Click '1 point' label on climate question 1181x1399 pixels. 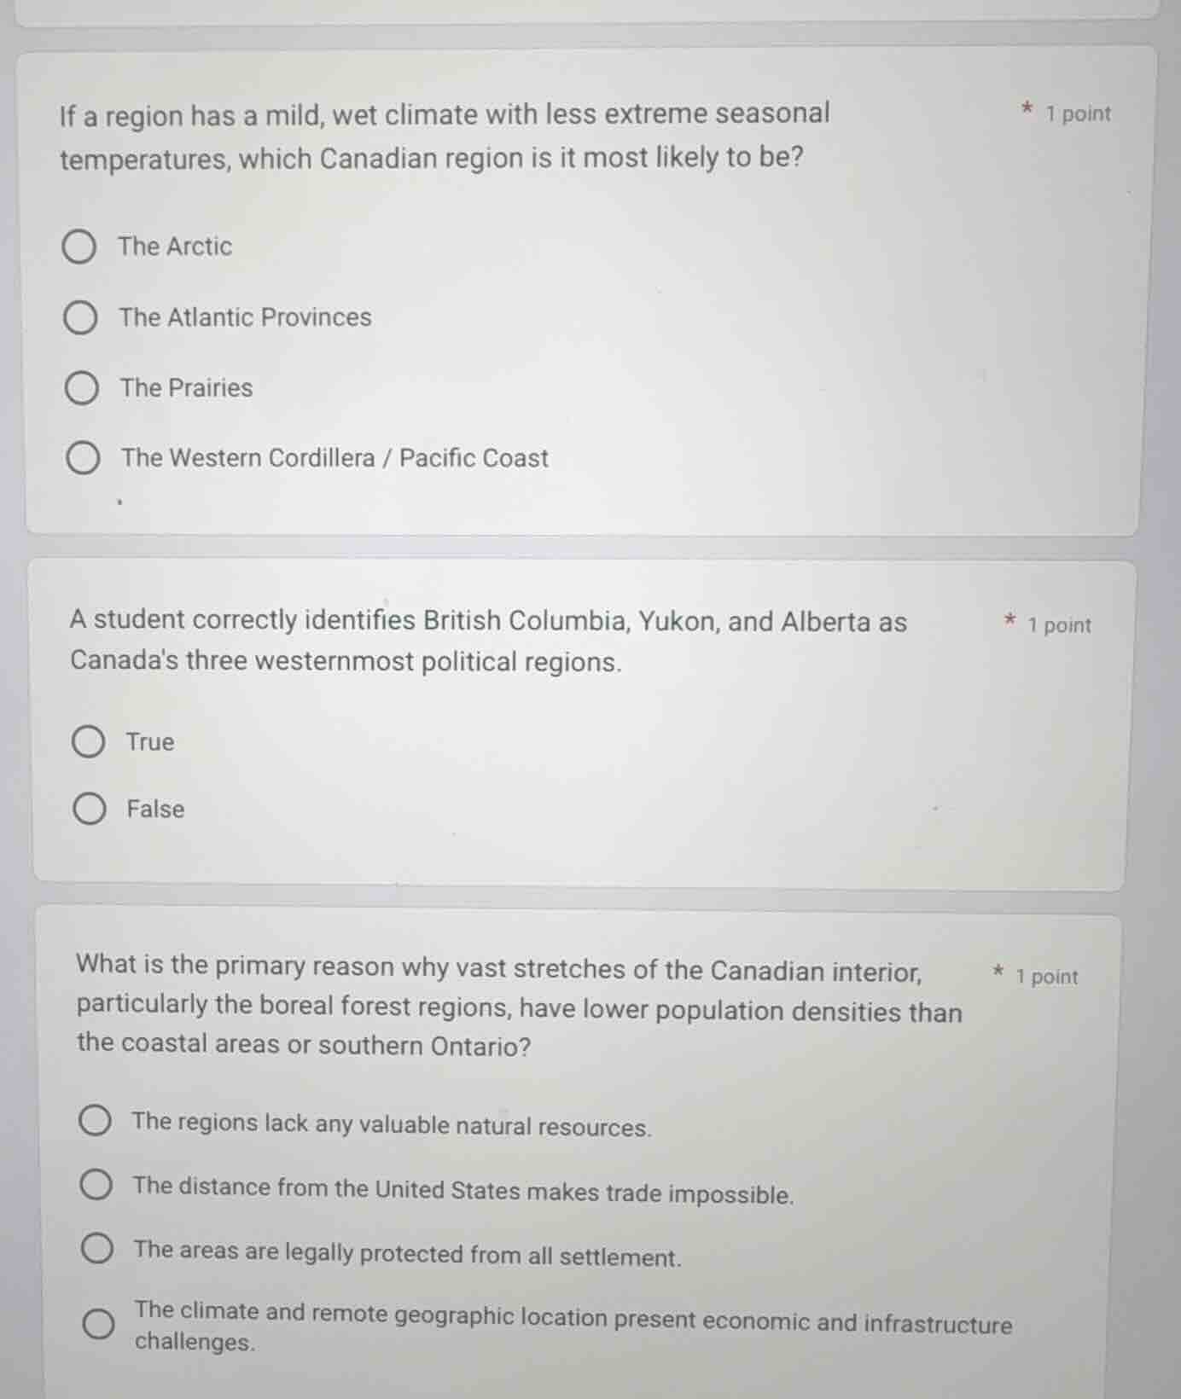click(x=1079, y=113)
